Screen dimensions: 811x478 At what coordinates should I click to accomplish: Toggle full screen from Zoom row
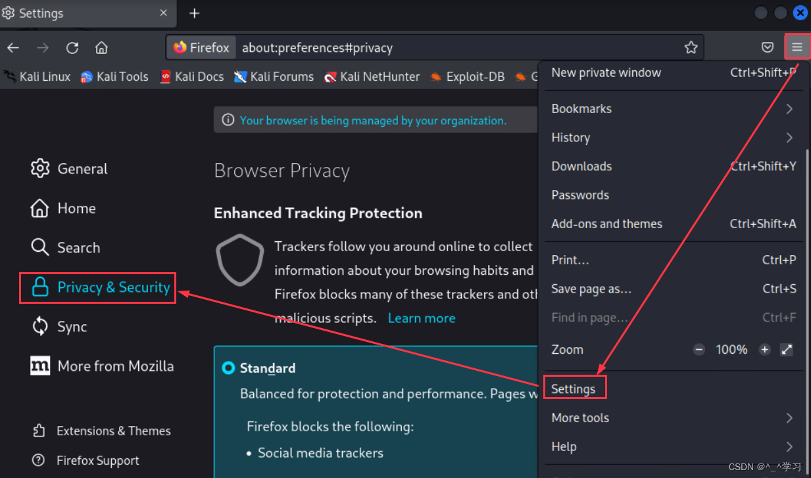(x=787, y=350)
